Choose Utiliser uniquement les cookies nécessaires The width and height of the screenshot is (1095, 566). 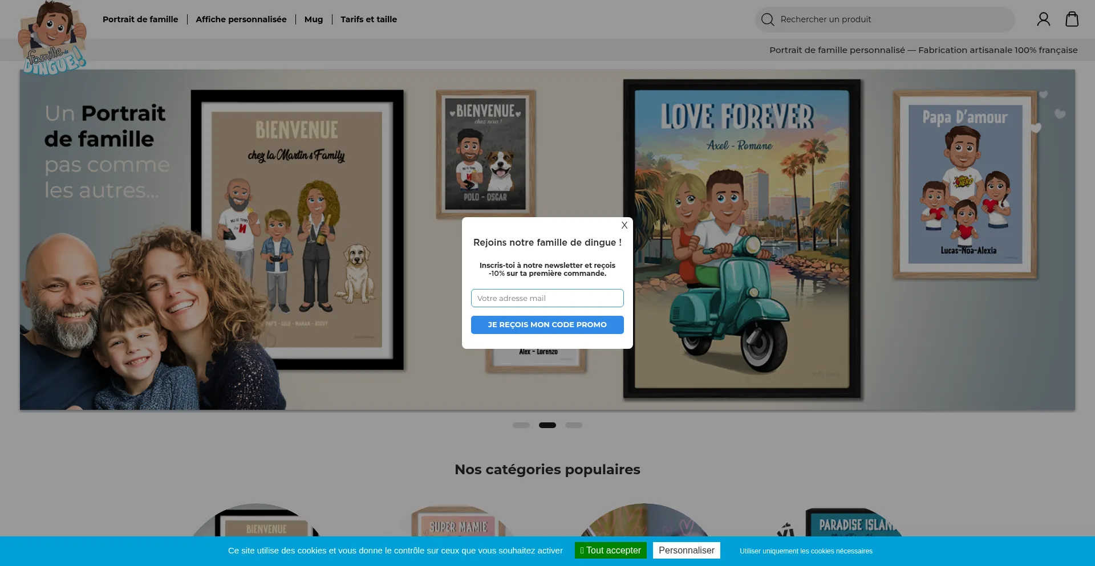[806, 551]
